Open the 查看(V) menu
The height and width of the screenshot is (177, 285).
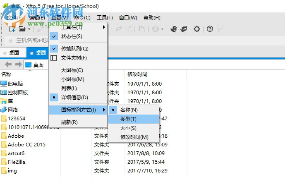click(x=60, y=18)
